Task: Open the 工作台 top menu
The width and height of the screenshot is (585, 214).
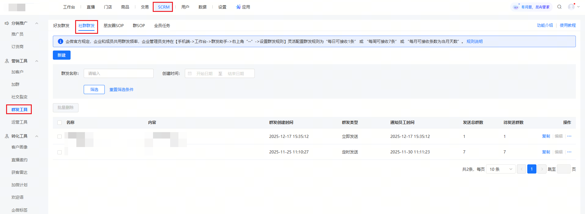Action: [69, 7]
